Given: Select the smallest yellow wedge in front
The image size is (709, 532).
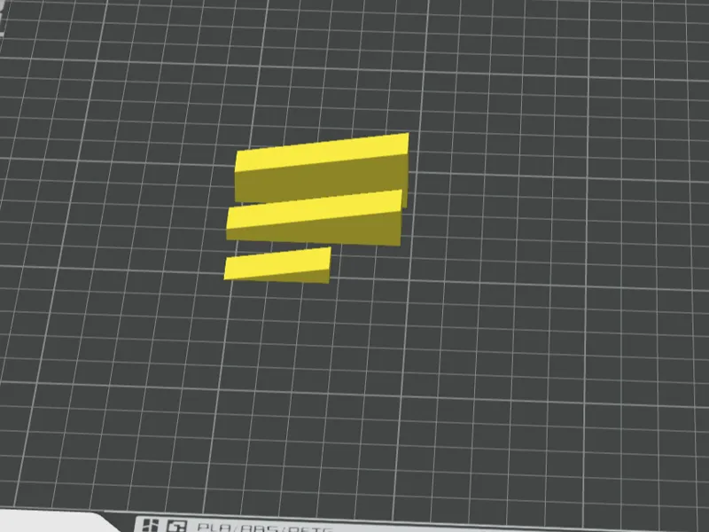Looking at the screenshot, I should [277, 266].
